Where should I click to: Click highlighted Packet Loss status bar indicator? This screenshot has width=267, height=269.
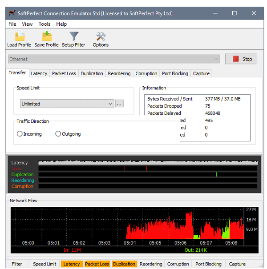coord(97,264)
